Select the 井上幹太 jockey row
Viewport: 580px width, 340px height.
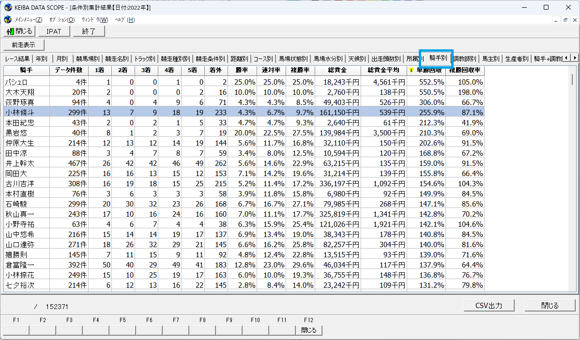pyautogui.click(x=244, y=163)
